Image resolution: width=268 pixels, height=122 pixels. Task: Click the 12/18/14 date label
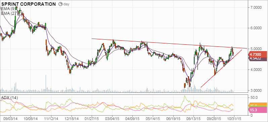coord(72,118)
